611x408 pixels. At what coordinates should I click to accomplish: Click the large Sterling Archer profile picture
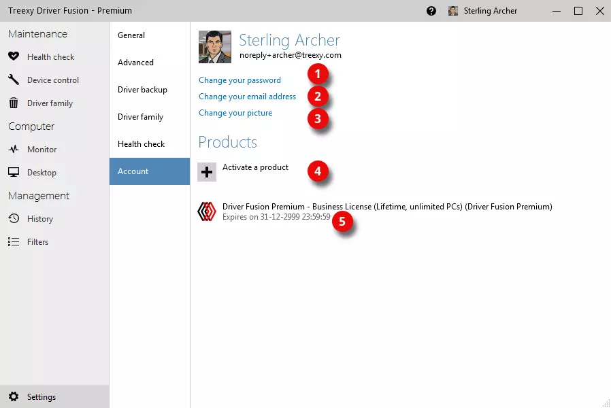(x=215, y=47)
